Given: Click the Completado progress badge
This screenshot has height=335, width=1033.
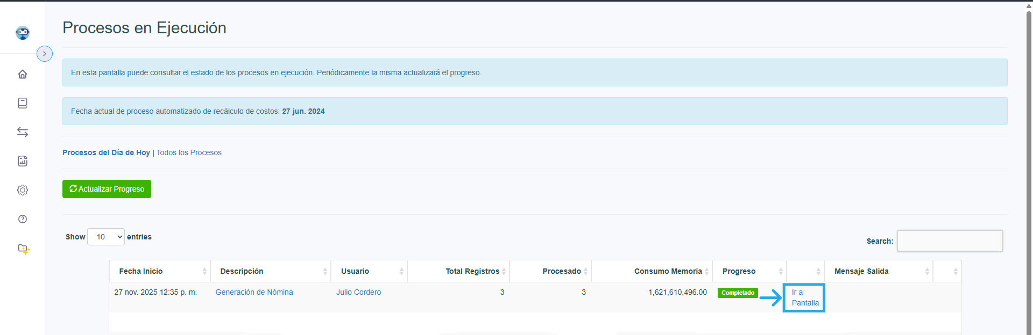Looking at the screenshot, I should coord(737,293).
